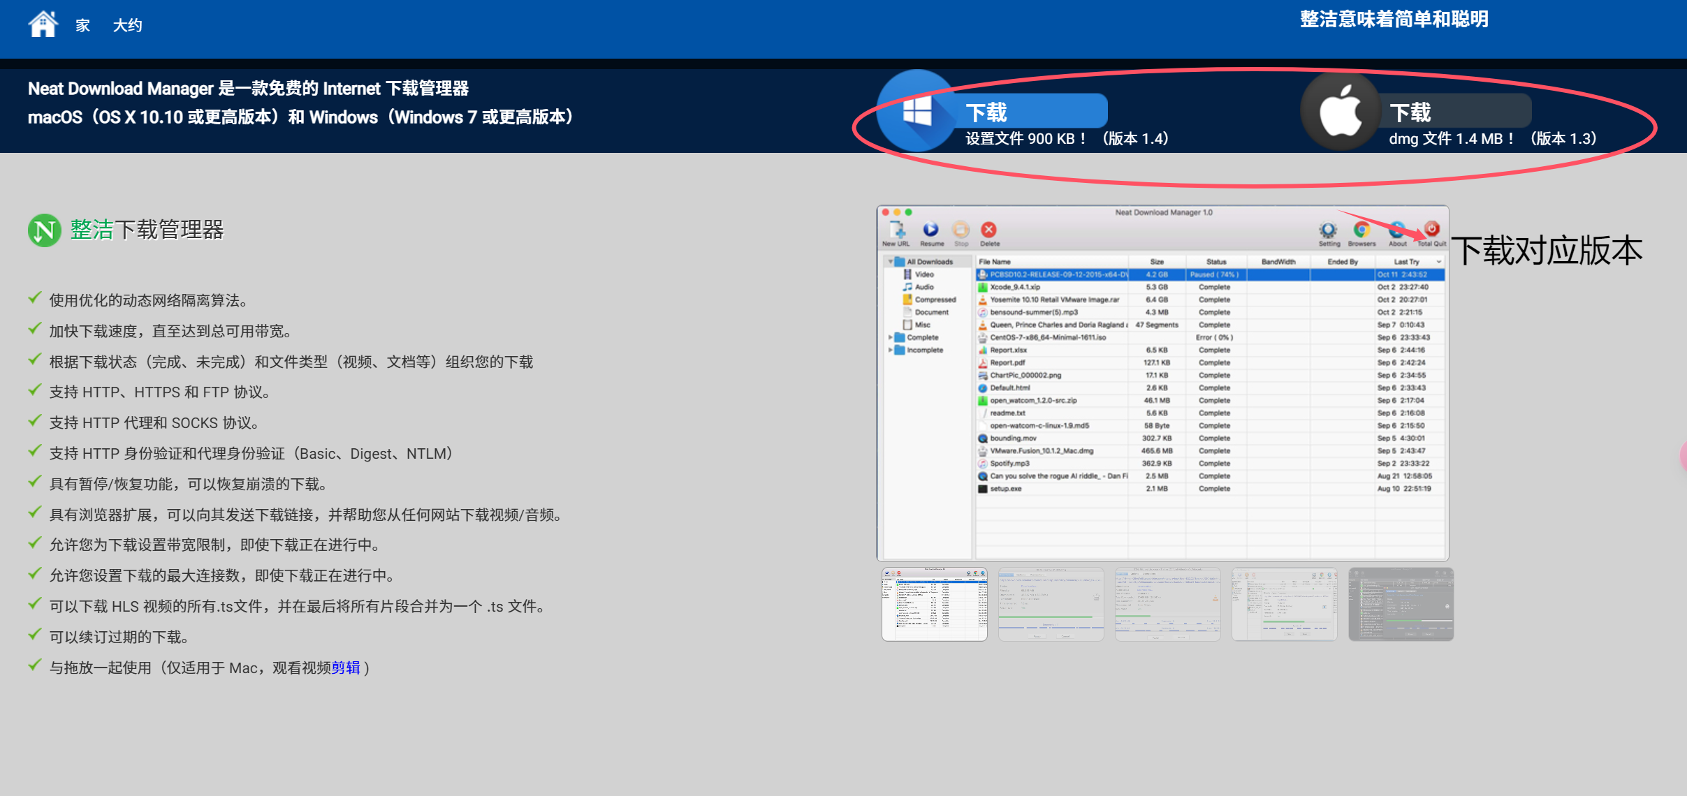Click the Windows logo download icon
Screen dimensions: 1687x796
[x=916, y=112]
